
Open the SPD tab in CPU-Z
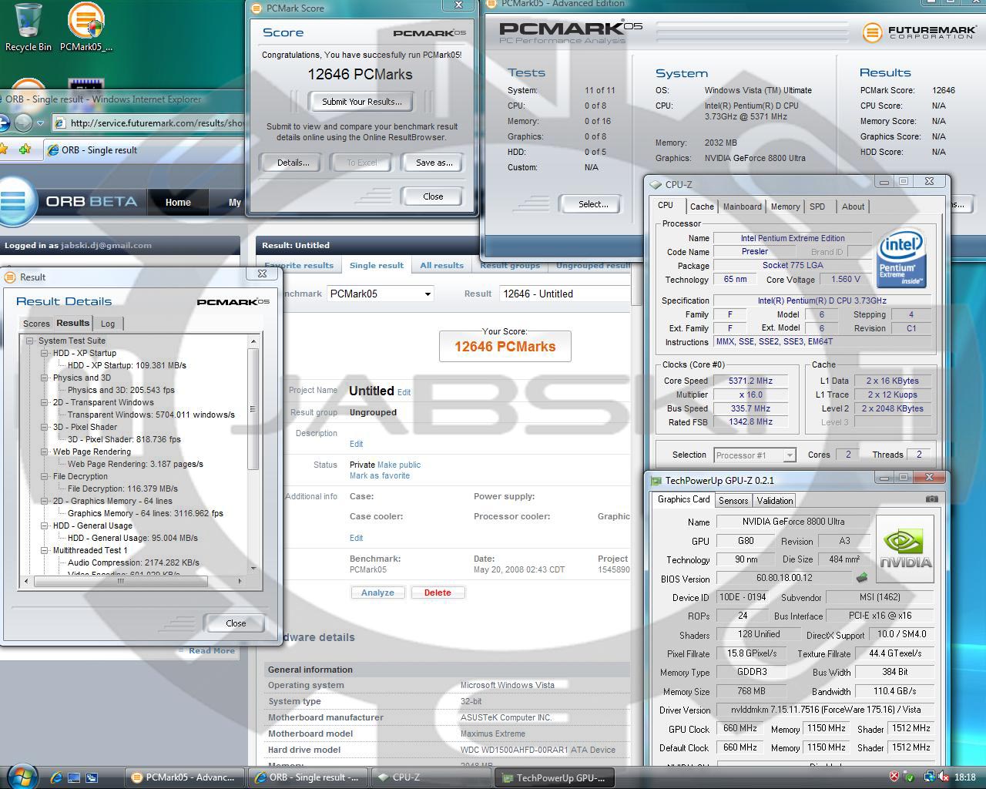pos(817,206)
